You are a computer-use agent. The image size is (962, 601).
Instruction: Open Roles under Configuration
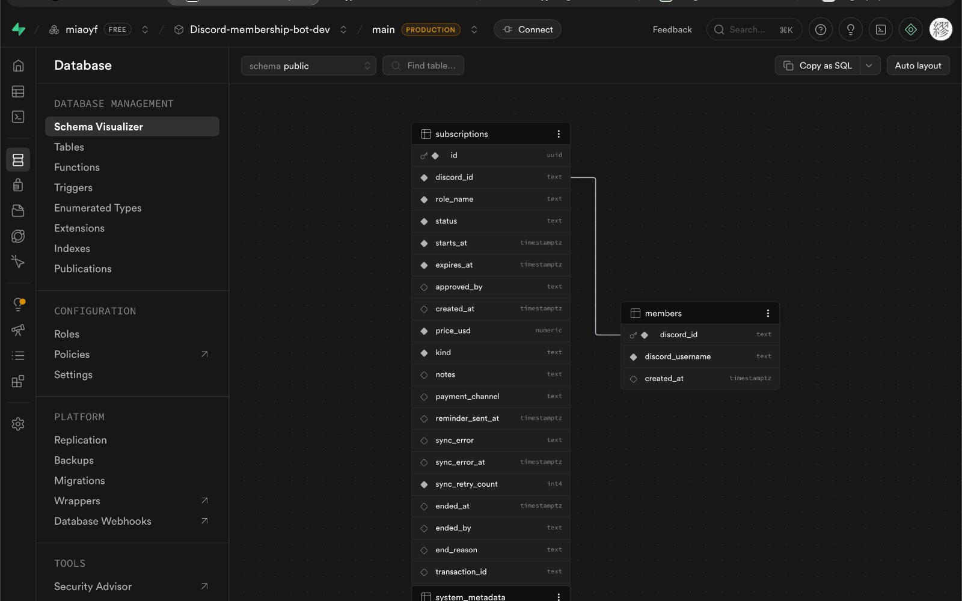67,334
